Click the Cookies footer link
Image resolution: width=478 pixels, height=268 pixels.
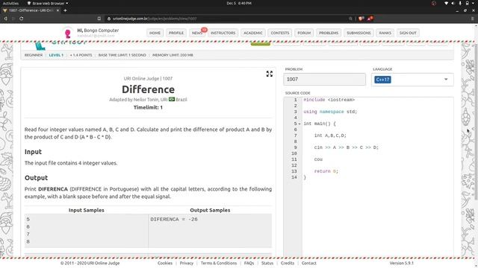tap(165, 263)
